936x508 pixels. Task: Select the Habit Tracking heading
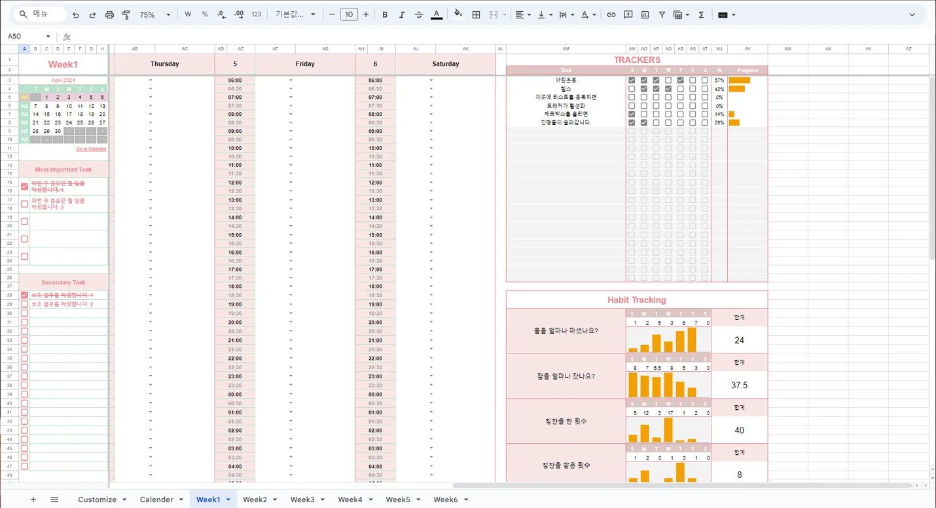[636, 300]
